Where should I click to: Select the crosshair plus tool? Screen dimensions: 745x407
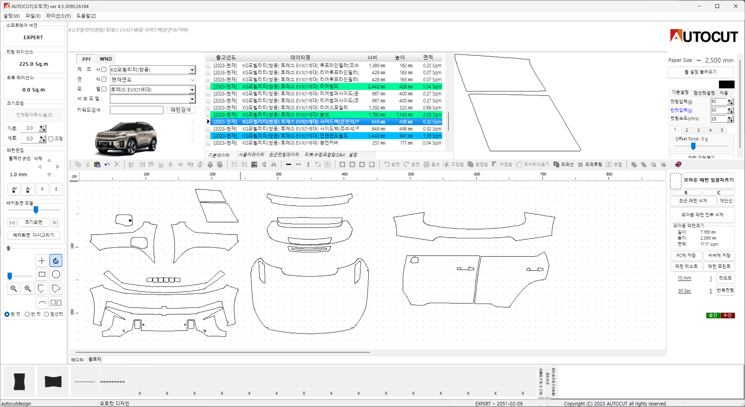pyautogui.click(x=42, y=261)
